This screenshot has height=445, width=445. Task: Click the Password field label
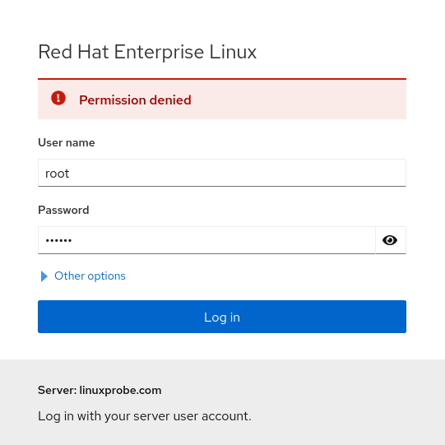[x=63, y=210]
